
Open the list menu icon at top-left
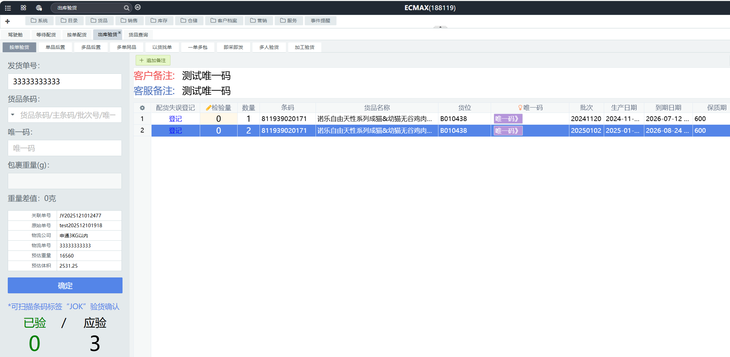click(x=8, y=8)
